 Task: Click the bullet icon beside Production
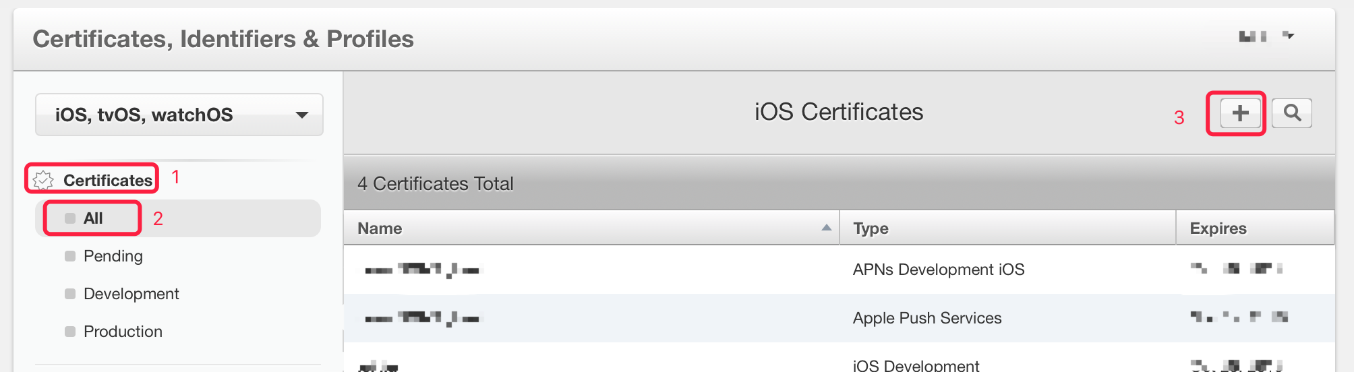[x=70, y=332]
